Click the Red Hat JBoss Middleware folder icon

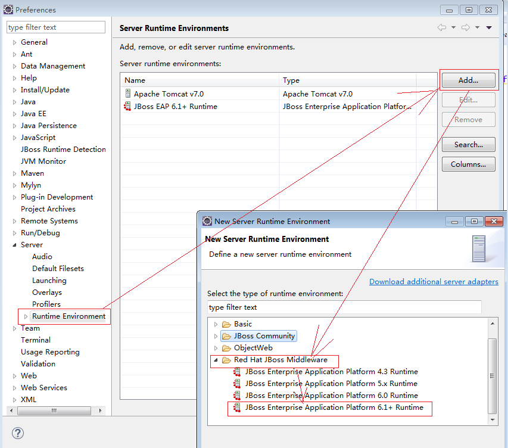click(x=226, y=360)
